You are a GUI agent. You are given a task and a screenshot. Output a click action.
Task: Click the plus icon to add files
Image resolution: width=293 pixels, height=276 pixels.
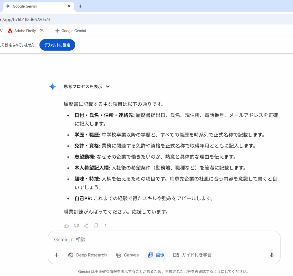[x=57, y=255]
